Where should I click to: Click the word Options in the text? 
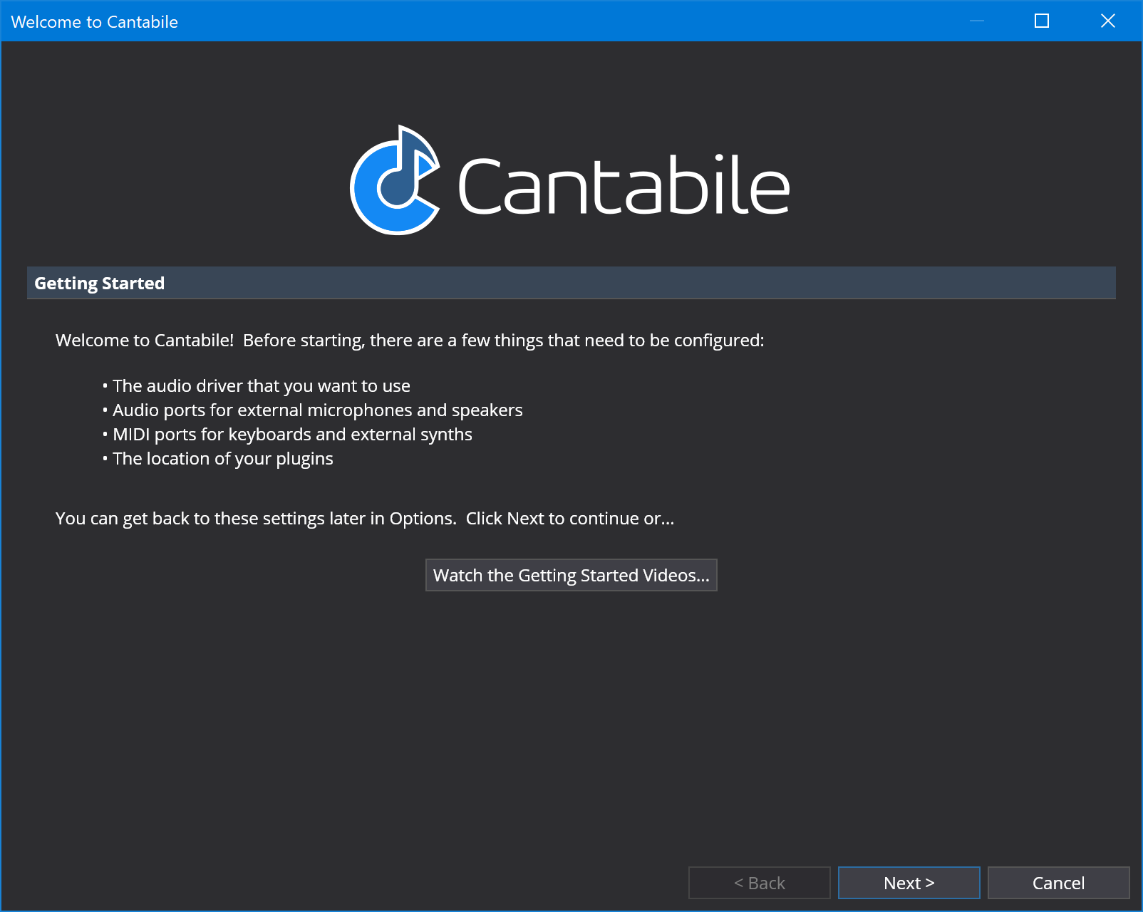coord(422,519)
